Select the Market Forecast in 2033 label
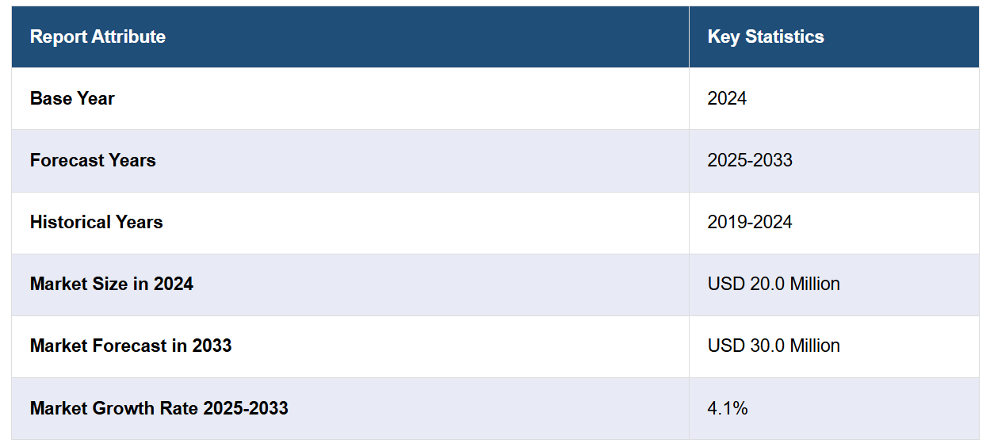The width and height of the screenshot is (994, 447). point(130,346)
